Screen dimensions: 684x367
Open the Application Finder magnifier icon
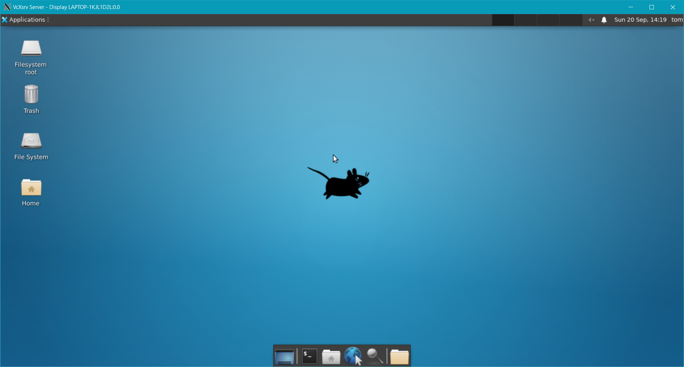374,356
